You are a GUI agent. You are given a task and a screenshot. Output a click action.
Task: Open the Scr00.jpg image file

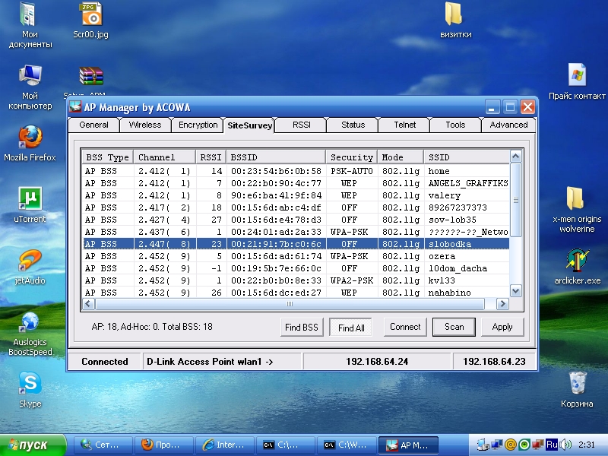pos(91,15)
